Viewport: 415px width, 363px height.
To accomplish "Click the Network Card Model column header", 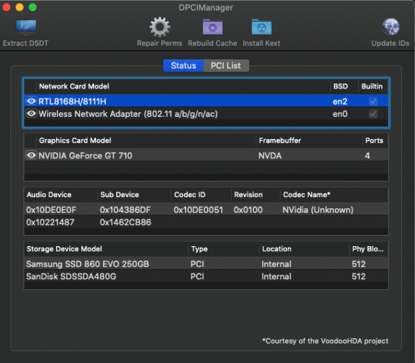I will click(x=74, y=86).
